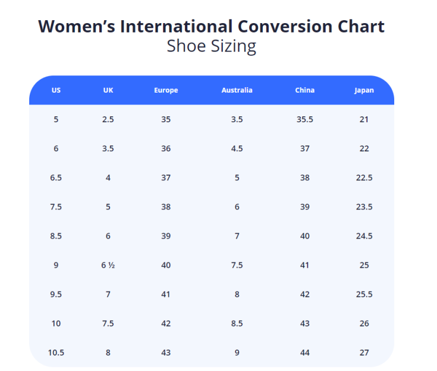Select the US size 6.5 cell

[x=56, y=177]
